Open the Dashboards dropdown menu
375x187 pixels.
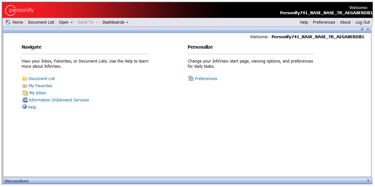[x=115, y=22]
